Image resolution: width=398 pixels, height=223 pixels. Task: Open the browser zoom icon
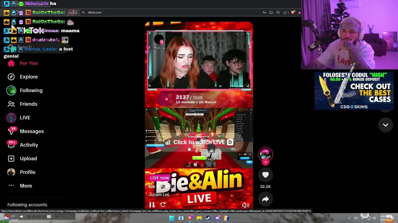[x=278, y=12]
